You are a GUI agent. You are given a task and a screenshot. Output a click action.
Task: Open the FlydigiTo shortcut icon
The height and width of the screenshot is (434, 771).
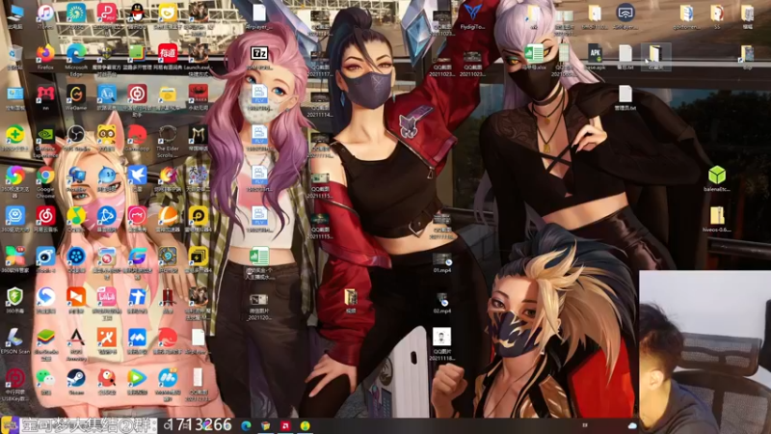pos(472,13)
